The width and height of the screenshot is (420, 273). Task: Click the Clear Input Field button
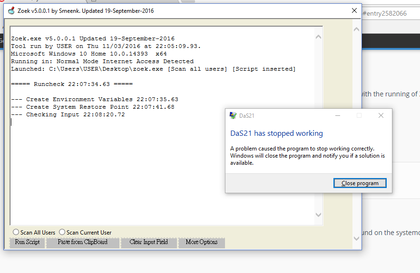[149, 243]
